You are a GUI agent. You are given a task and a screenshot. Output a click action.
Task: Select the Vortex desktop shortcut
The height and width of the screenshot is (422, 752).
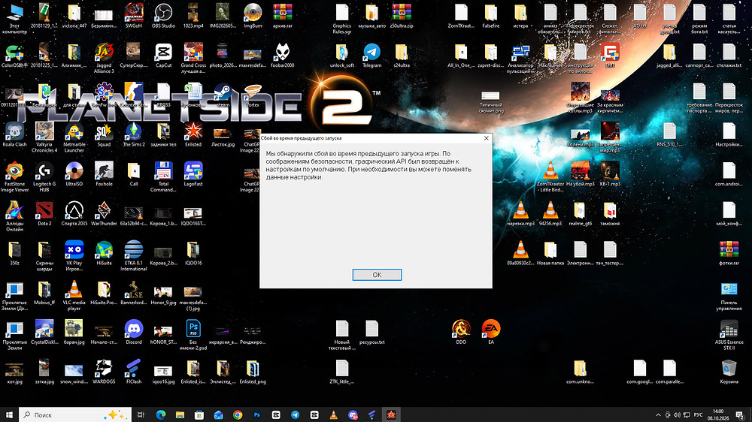pos(253,95)
